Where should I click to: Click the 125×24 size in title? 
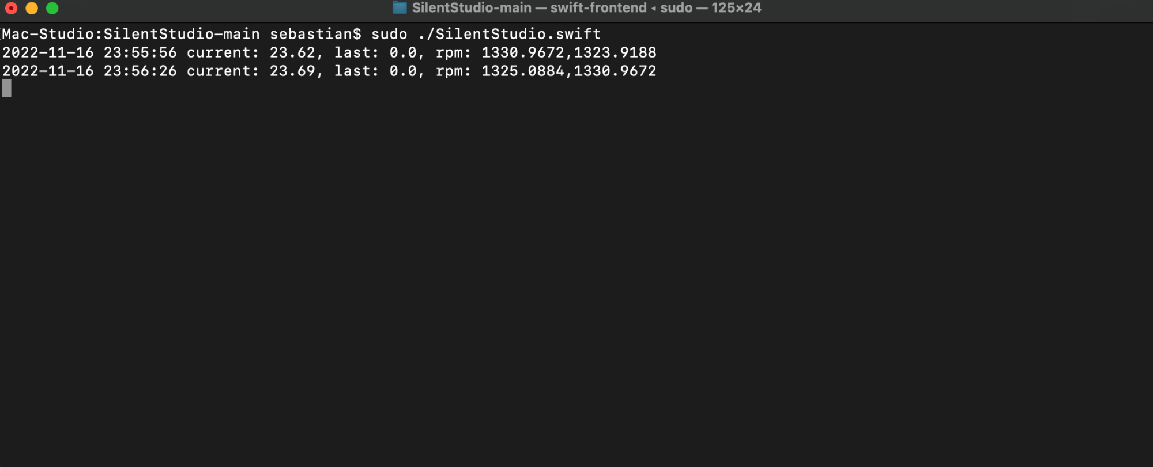click(x=736, y=7)
